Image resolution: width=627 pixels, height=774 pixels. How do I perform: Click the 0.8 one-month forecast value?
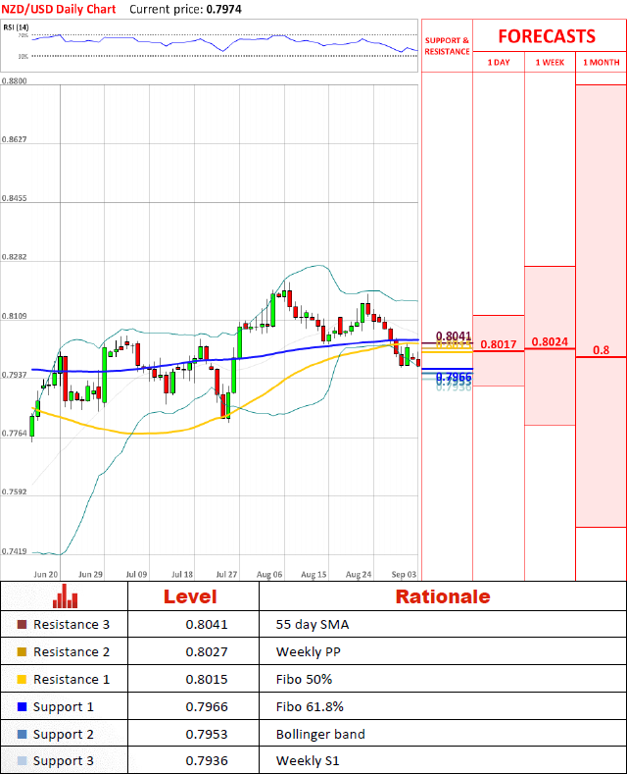pos(601,350)
